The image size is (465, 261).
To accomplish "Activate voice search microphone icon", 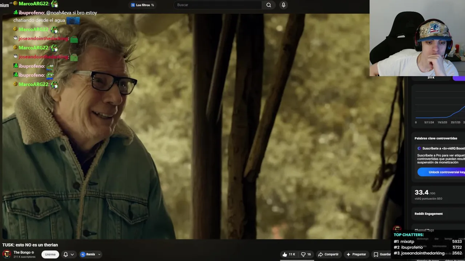I will click(x=283, y=5).
